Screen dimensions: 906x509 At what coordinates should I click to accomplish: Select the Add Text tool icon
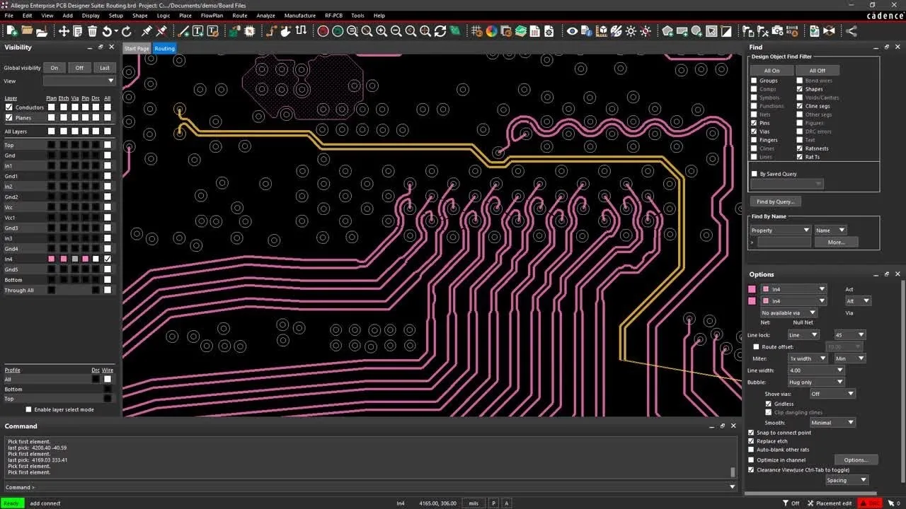(197, 31)
